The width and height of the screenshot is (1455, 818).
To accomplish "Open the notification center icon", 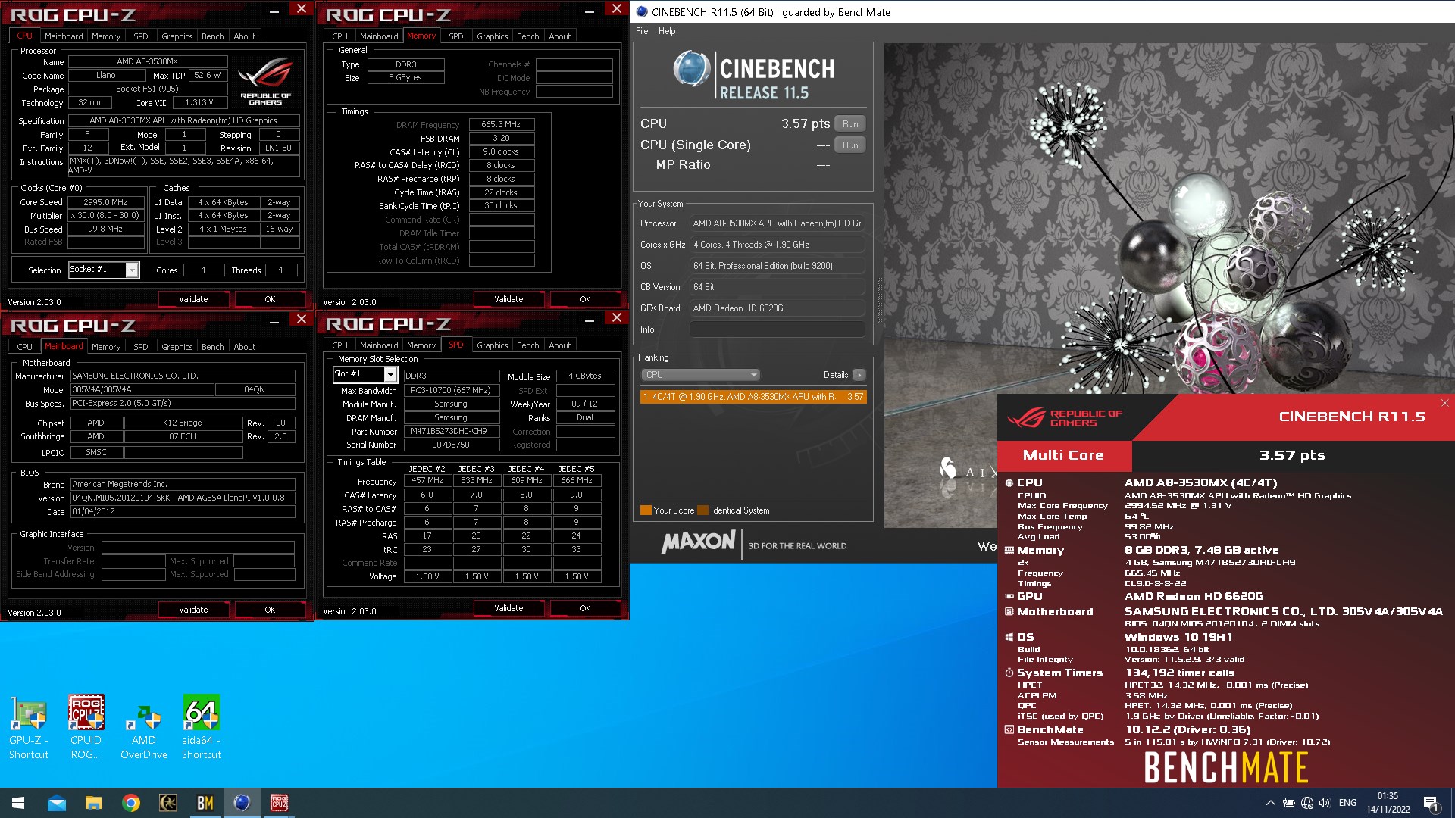I will [1431, 803].
